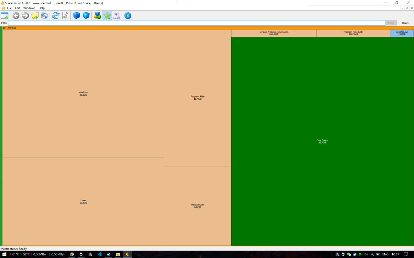The height and width of the screenshot is (258, 414).
Task: Open the Edit menu
Action: [x=17, y=8]
